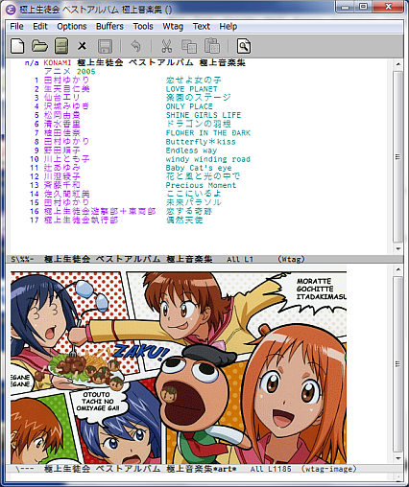Click the up arrow of the artwork scrollbar
The width and height of the screenshot is (409, 487).
tap(397, 269)
